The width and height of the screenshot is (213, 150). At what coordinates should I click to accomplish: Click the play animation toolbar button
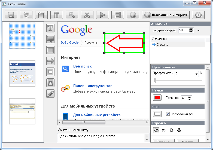102,15
